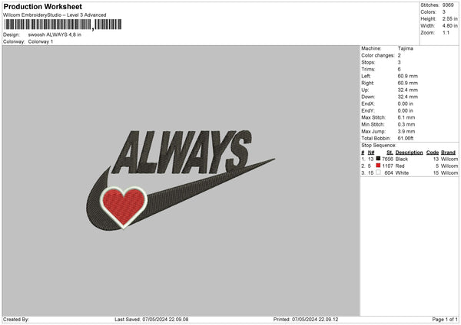Click the 'Color changes:' label
Image resolution: width=461 pixels, height=325 pixels.
point(378,55)
